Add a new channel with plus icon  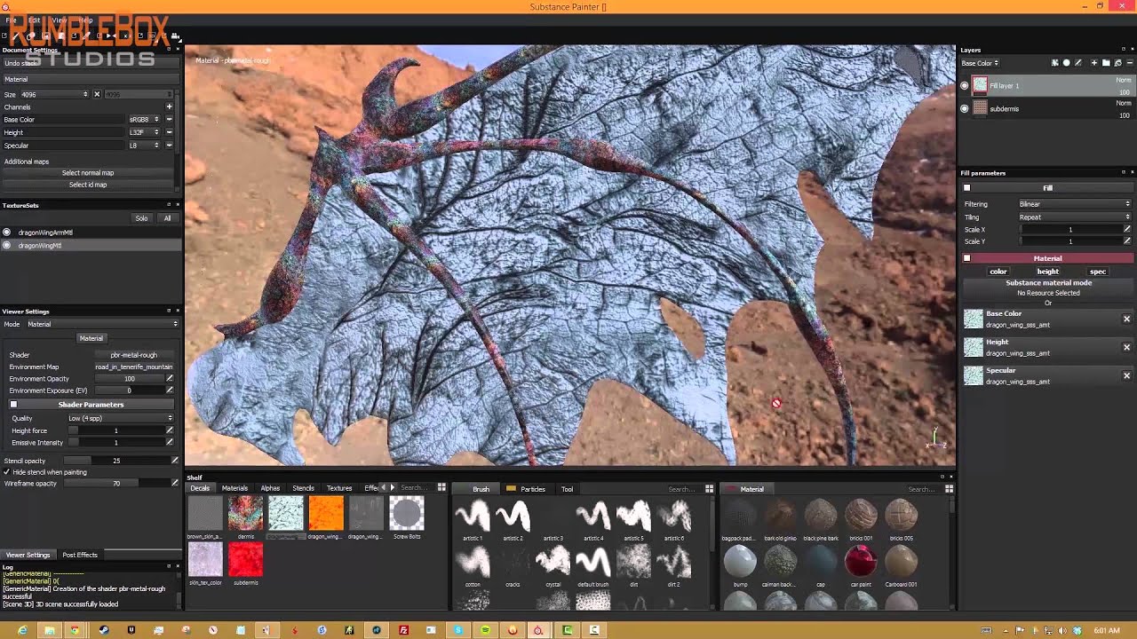point(169,106)
